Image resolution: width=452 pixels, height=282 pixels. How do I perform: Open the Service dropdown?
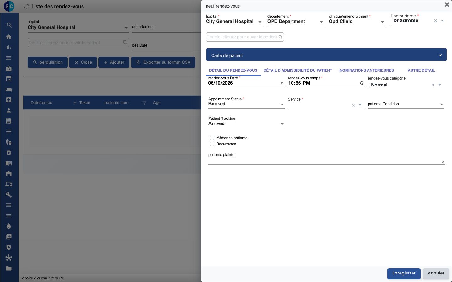[326, 105]
